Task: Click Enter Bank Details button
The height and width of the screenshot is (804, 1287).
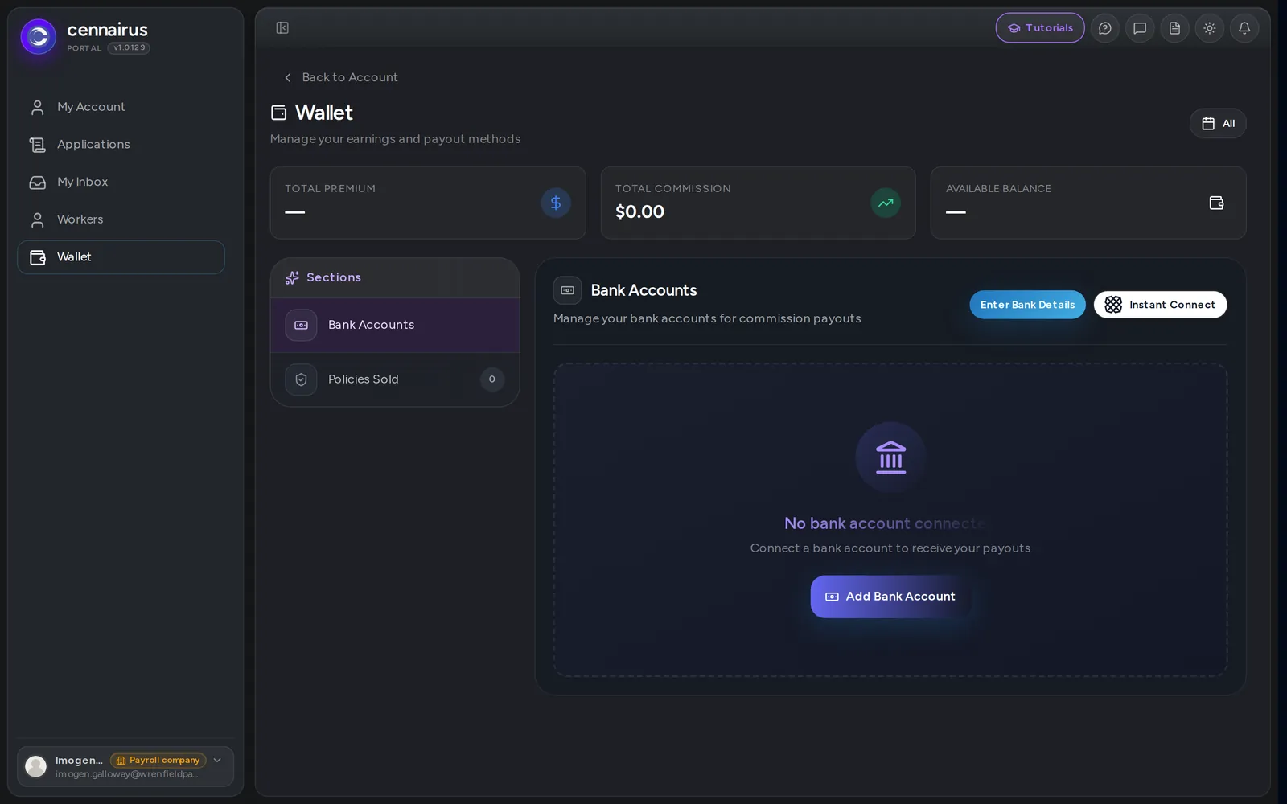Action: tap(1027, 305)
